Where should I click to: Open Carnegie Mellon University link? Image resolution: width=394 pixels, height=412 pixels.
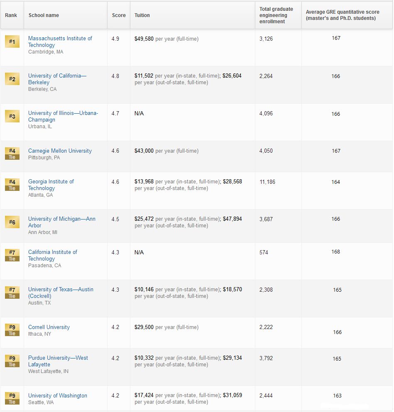point(60,151)
